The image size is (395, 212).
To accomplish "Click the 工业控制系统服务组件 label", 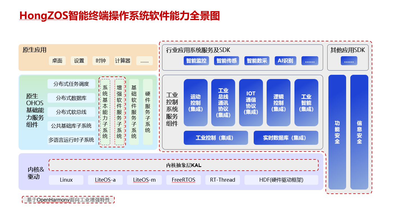I will coord(172,109).
